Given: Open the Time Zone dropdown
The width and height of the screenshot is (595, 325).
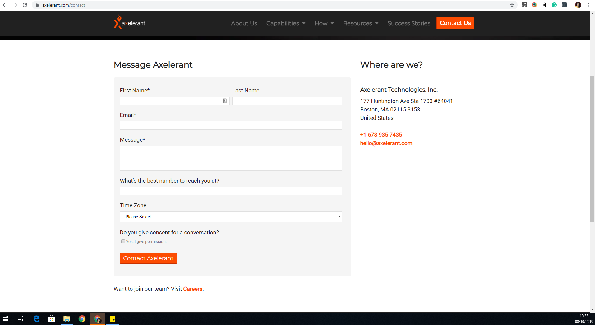Looking at the screenshot, I should pos(231,217).
